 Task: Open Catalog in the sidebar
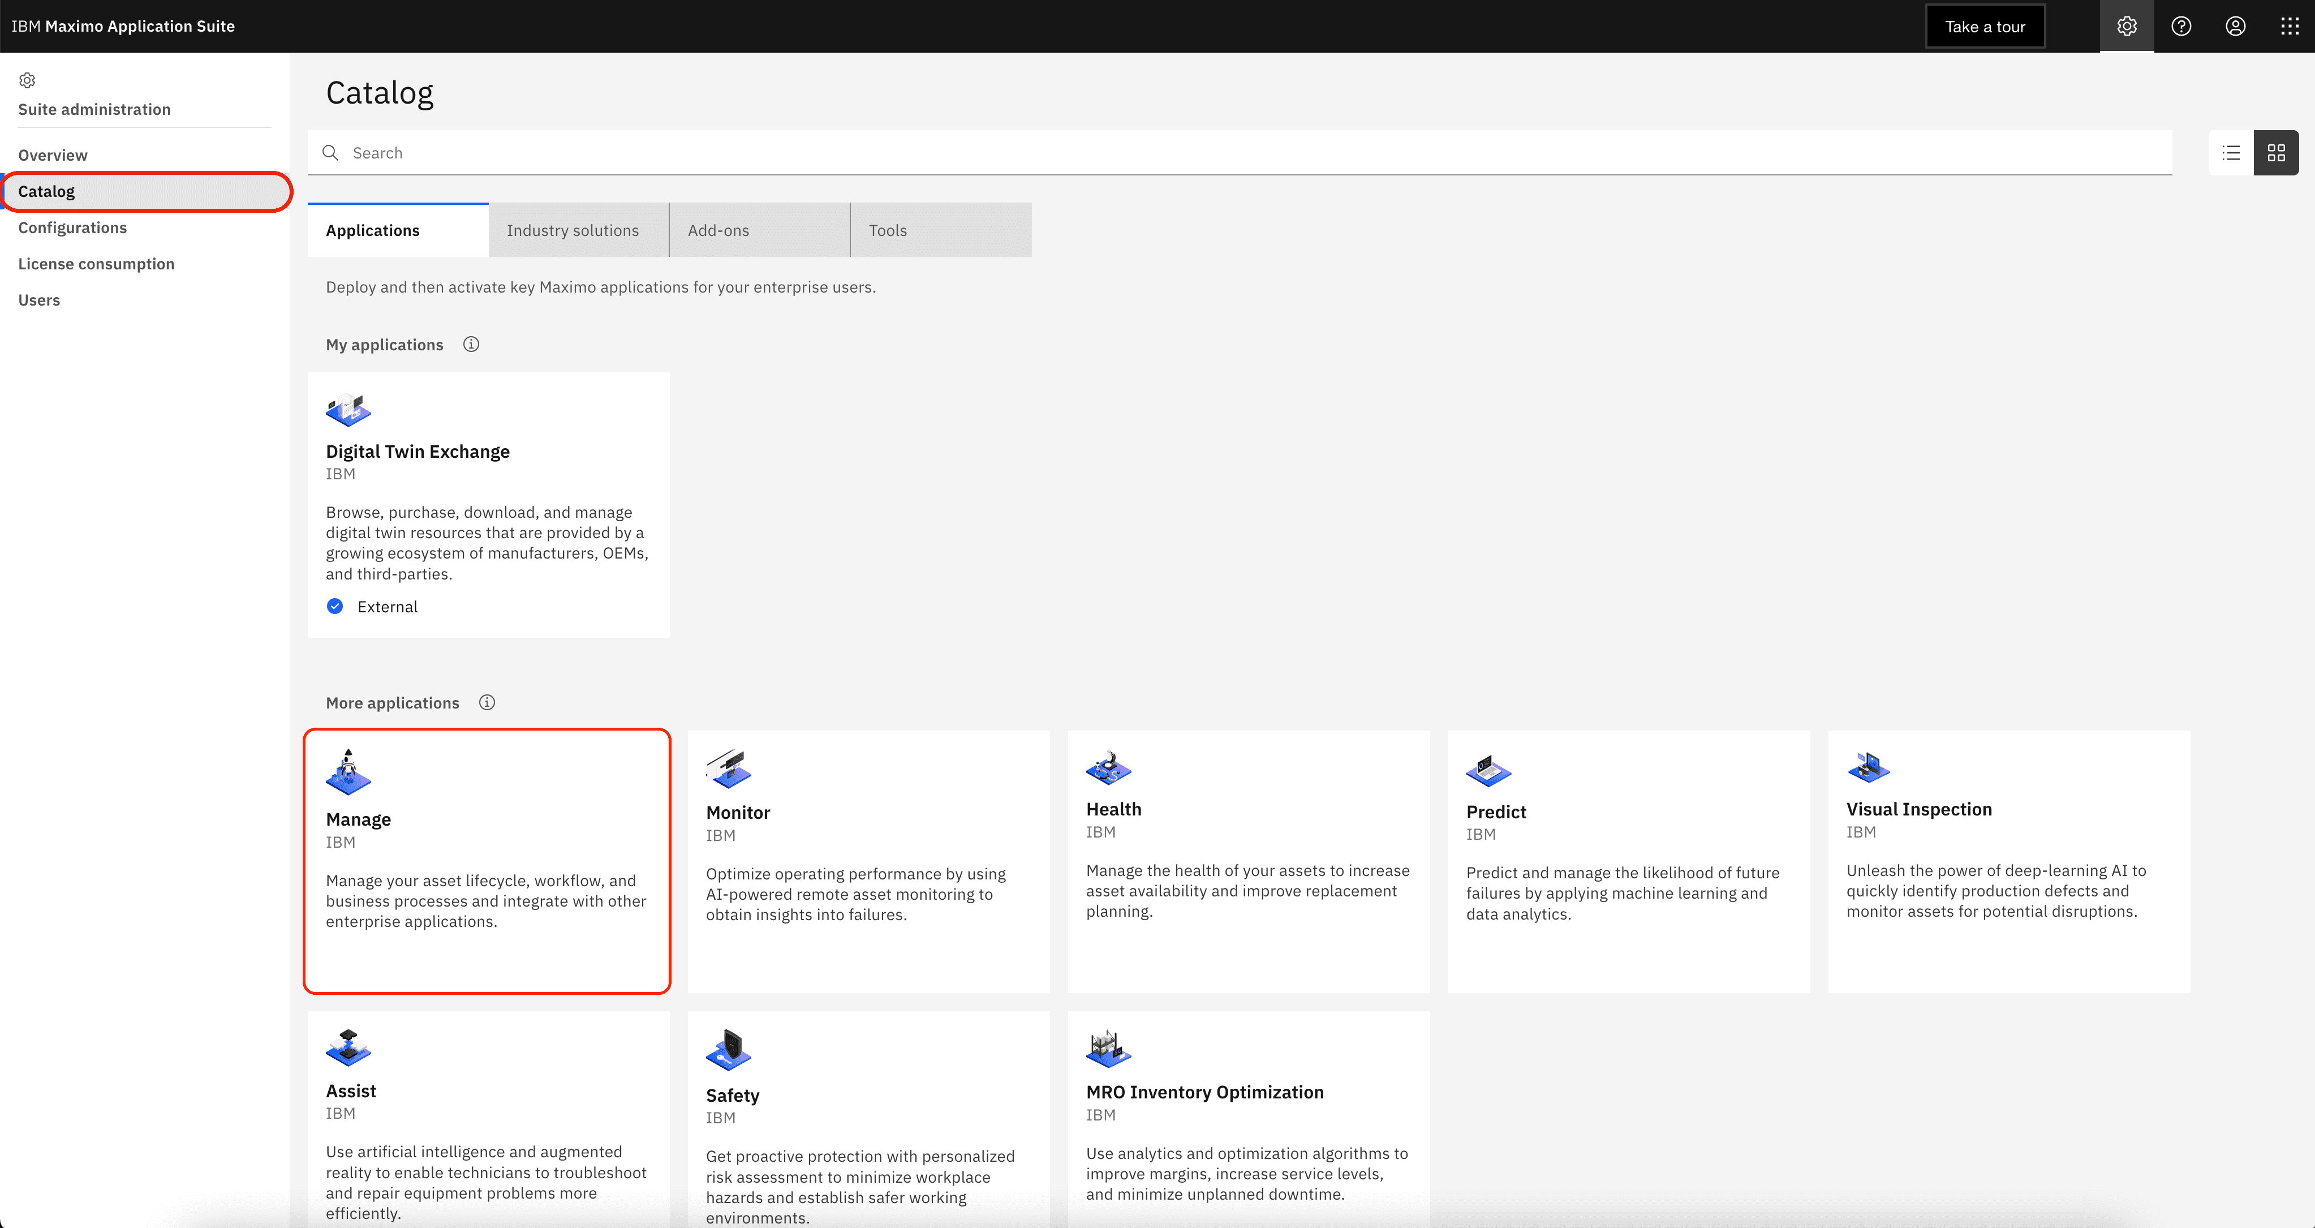145,191
